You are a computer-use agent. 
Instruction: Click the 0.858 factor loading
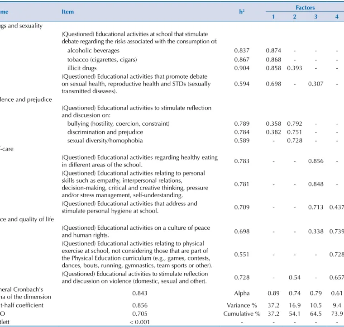pos(273,68)
